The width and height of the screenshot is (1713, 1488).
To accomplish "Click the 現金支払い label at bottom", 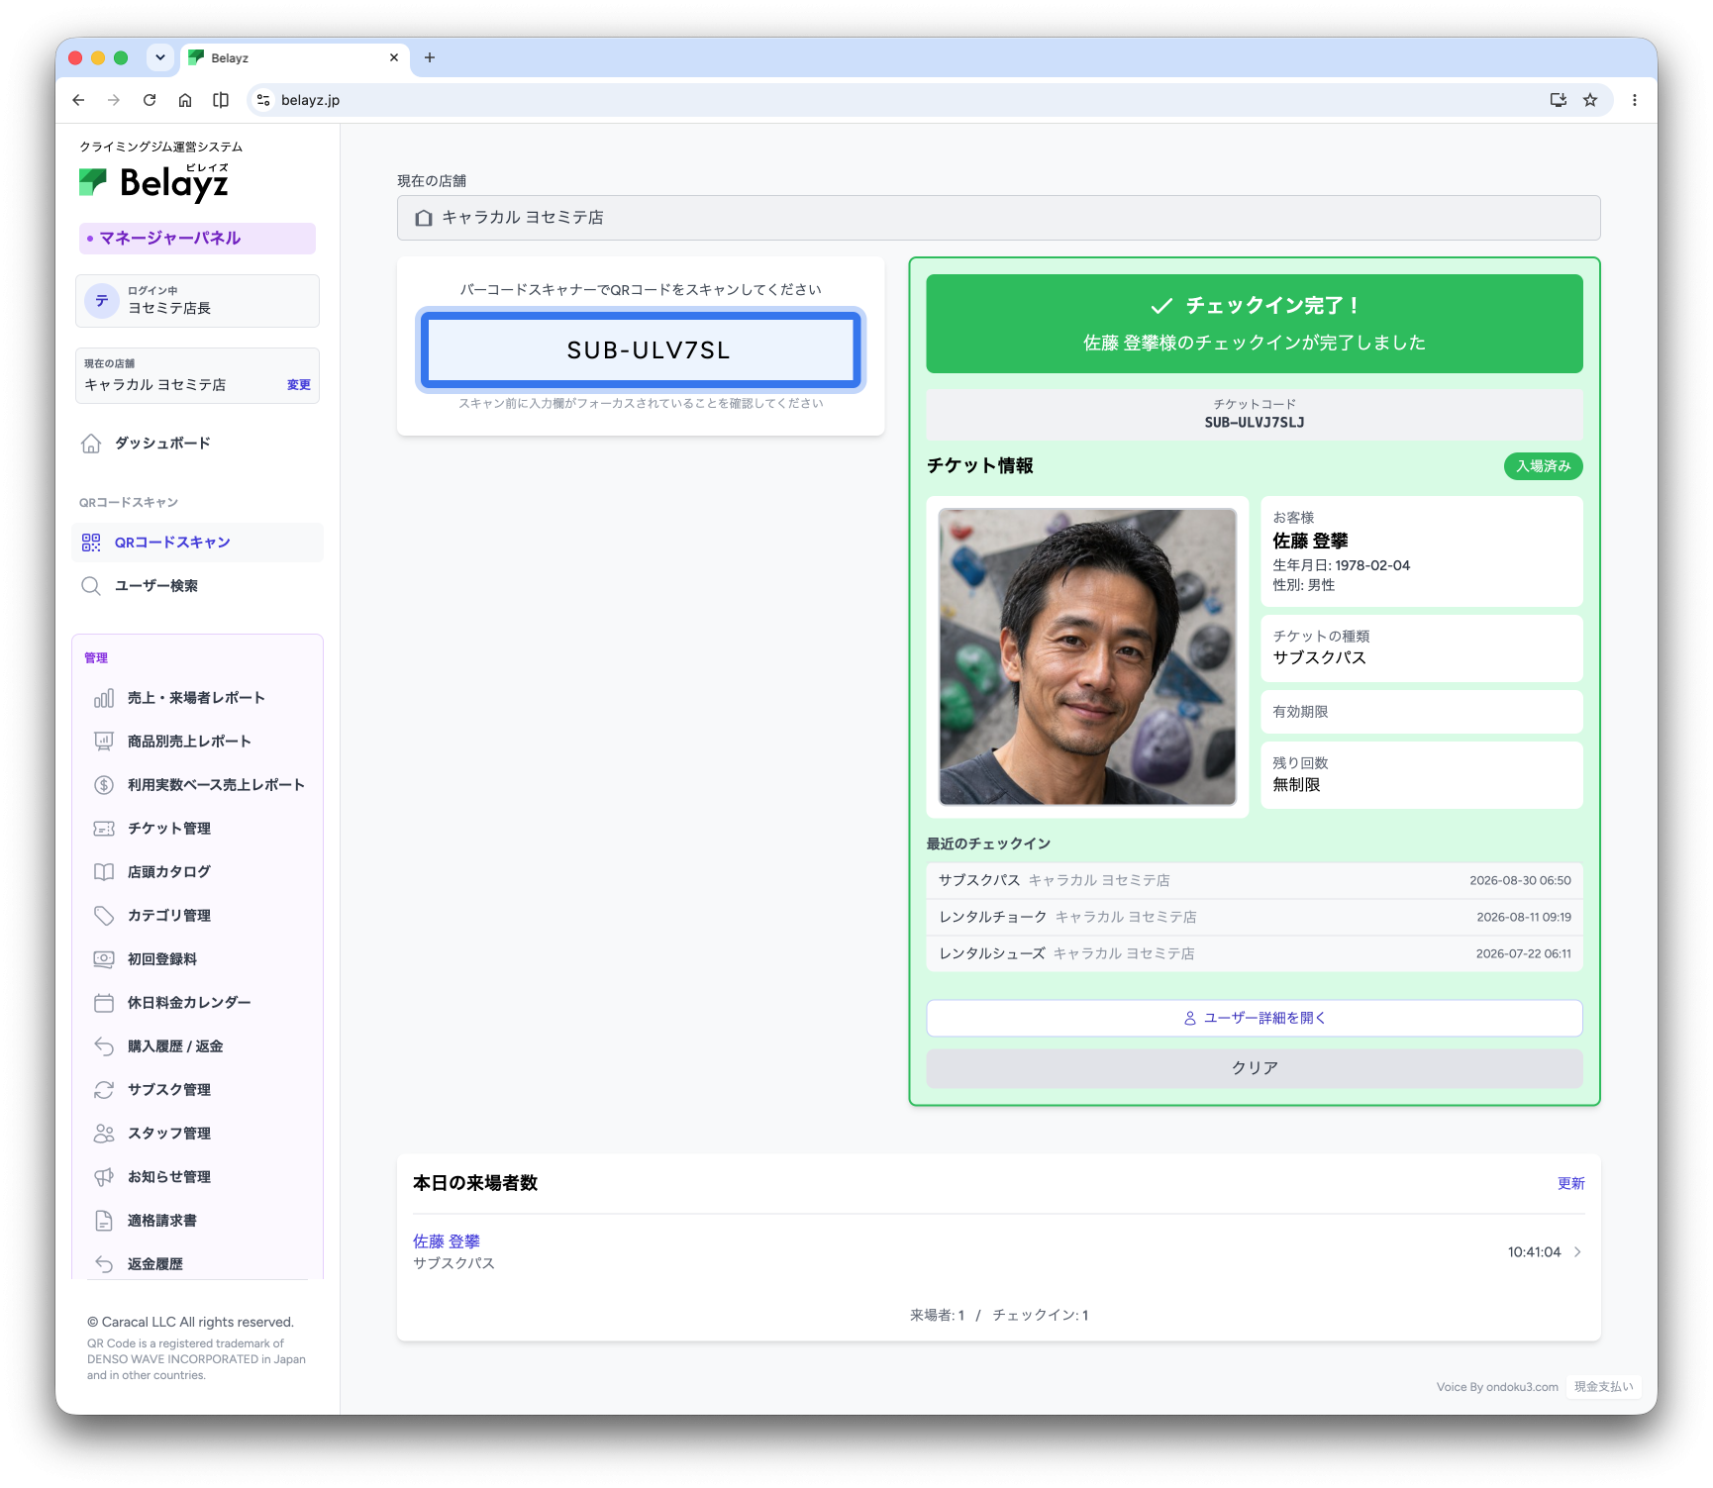I will click(1604, 1387).
